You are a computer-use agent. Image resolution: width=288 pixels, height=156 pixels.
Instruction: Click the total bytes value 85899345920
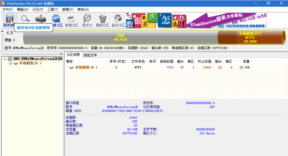[205, 129]
